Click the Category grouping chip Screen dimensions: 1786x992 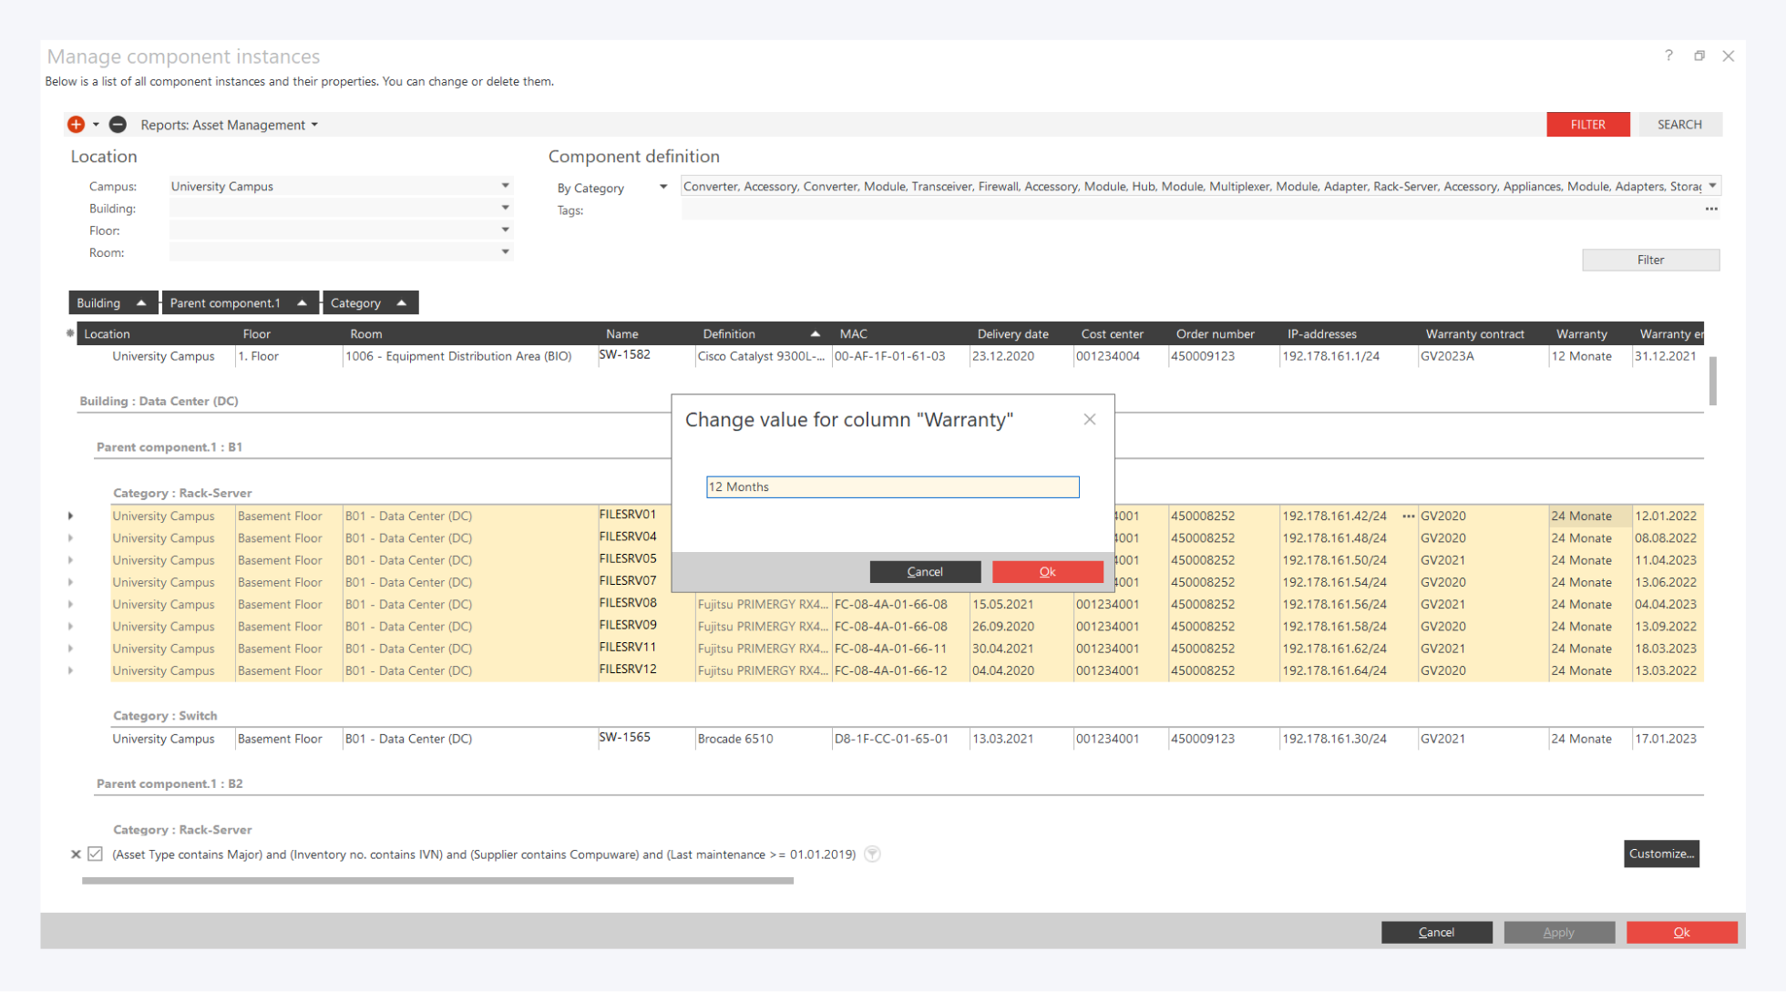point(369,303)
